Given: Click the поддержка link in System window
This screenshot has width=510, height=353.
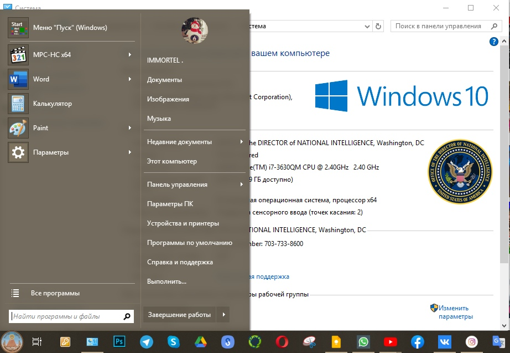Looking at the screenshot, I should point(269,277).
